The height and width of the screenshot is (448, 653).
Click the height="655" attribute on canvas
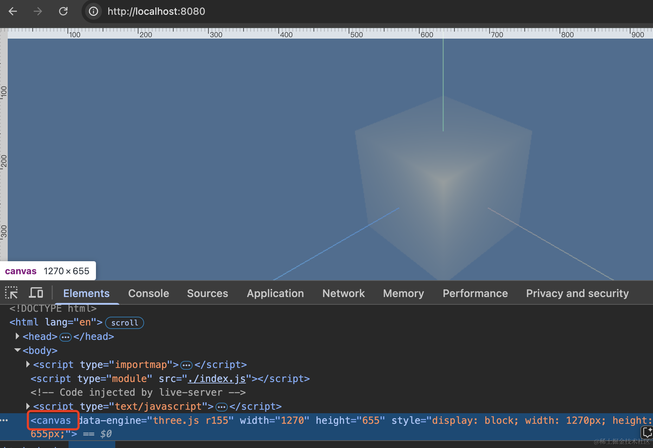(x=350, y=420)
